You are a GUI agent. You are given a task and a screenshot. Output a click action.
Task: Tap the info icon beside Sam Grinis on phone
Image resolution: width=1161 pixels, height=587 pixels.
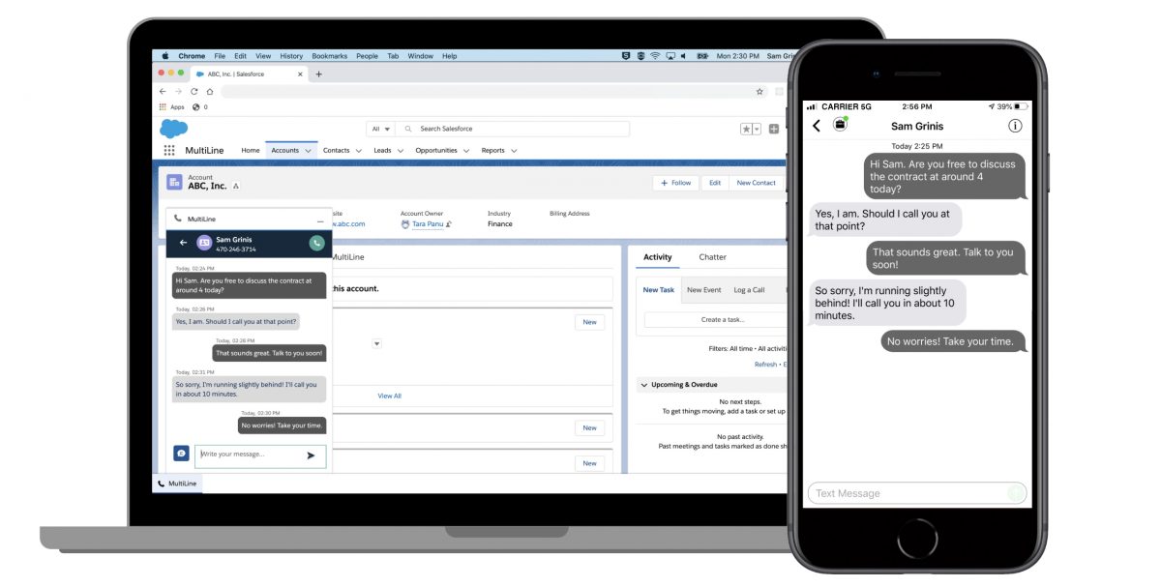pyautogui.click(x=1015, y=126)
